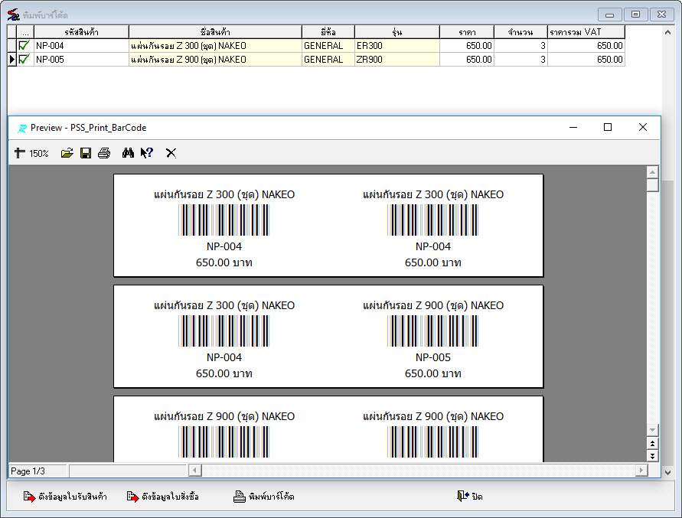Screen dimensions: 682x518
Task: Select the row indicator arrow for NP-005
Action: [11, 59]
